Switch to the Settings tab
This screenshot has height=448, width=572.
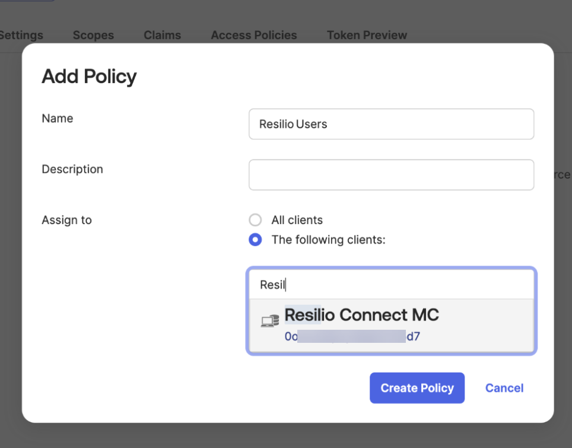(x=21, y=35)
